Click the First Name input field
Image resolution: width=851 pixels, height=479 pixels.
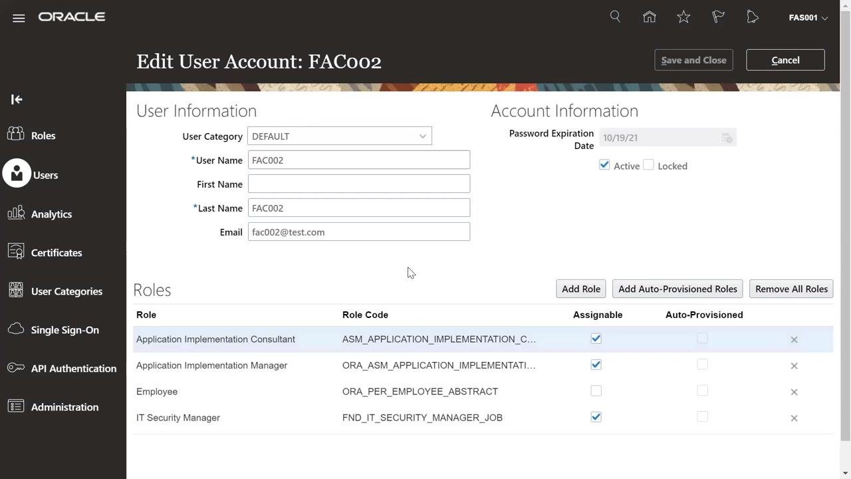tap(359, 184)
